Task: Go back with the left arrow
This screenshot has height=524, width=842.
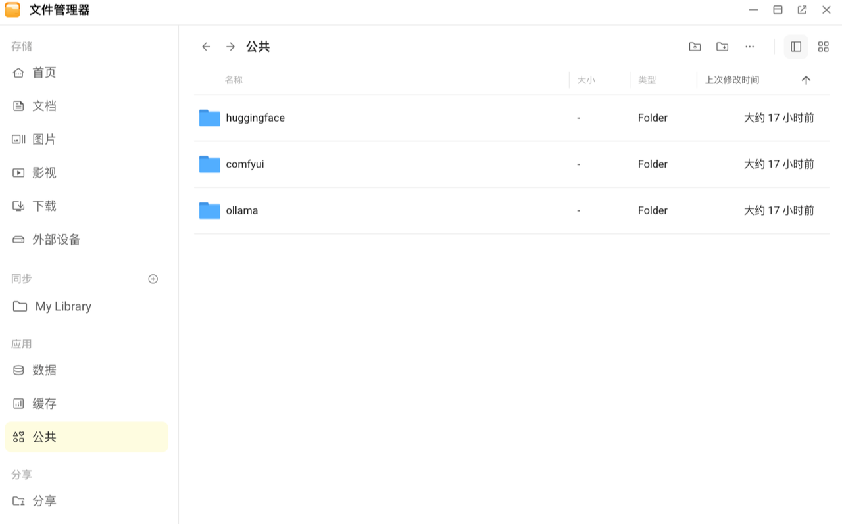Action: pyautogui.click(x=206, y=47)
